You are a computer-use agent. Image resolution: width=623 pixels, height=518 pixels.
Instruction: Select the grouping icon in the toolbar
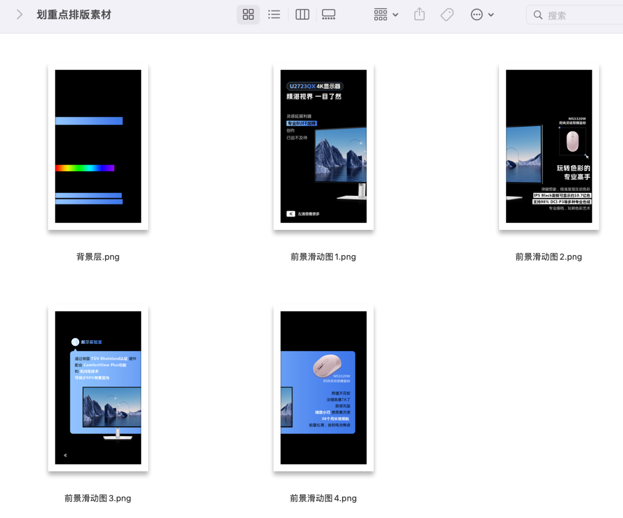(x=381, y=14)
